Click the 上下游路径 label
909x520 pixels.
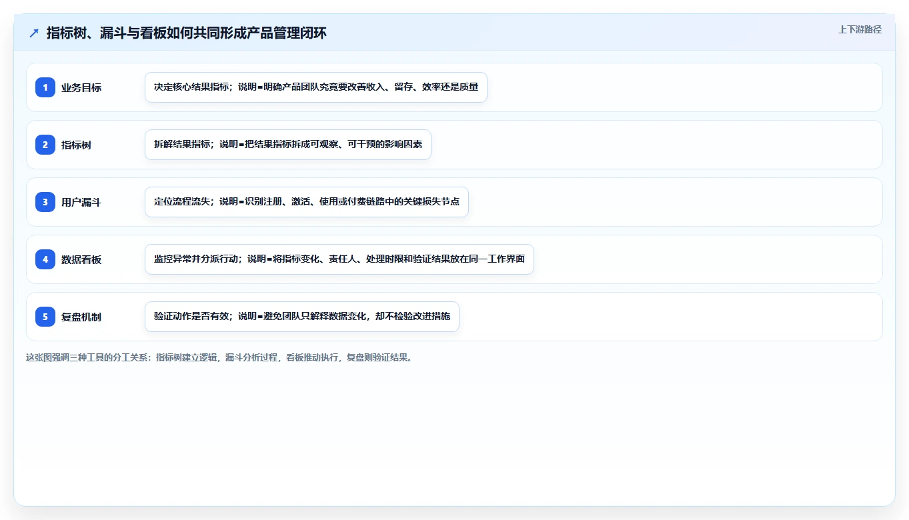pos(860,29)
